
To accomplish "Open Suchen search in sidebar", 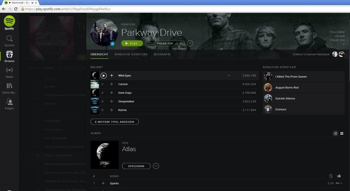I will point(9,41).
